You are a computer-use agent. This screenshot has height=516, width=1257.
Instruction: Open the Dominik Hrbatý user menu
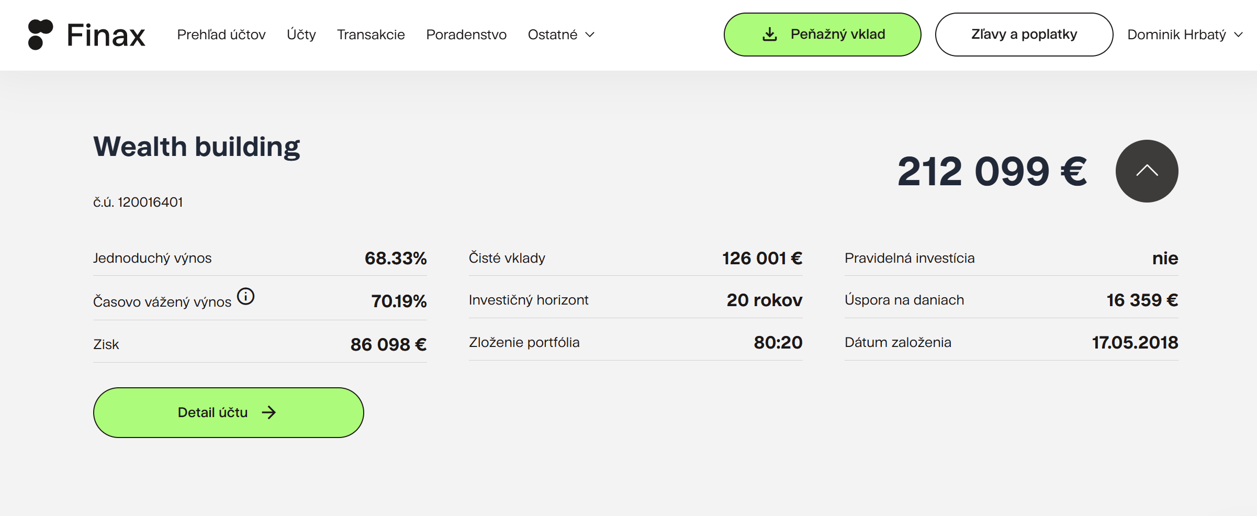point(1185,35)
